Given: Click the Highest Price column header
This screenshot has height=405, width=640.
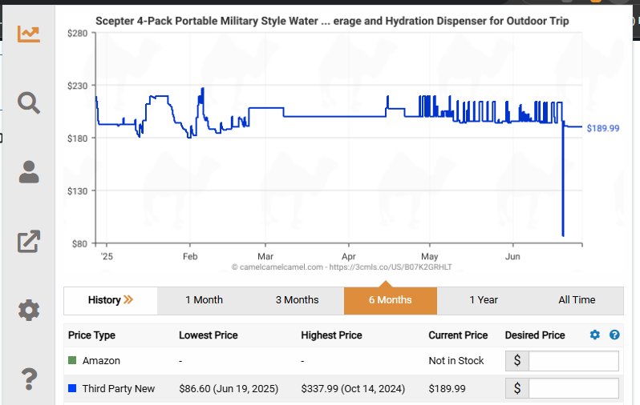Looking at the screenshot, I should (x=331, y=335).
